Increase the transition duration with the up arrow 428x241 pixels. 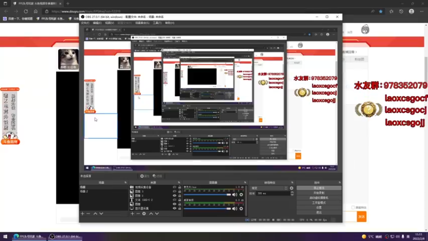click(292, 192)
